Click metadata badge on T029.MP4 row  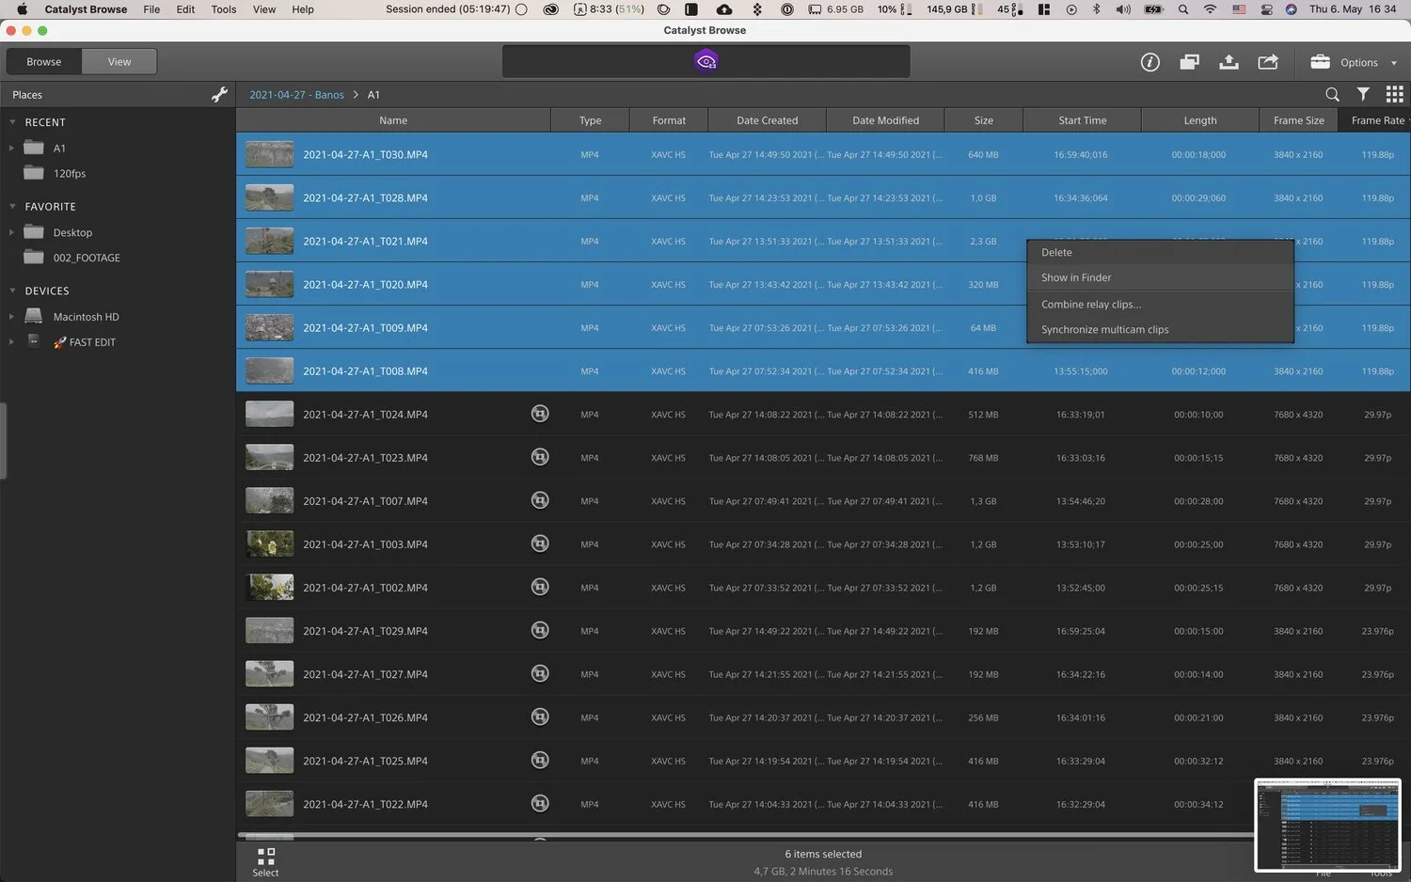tap(540, 630)
